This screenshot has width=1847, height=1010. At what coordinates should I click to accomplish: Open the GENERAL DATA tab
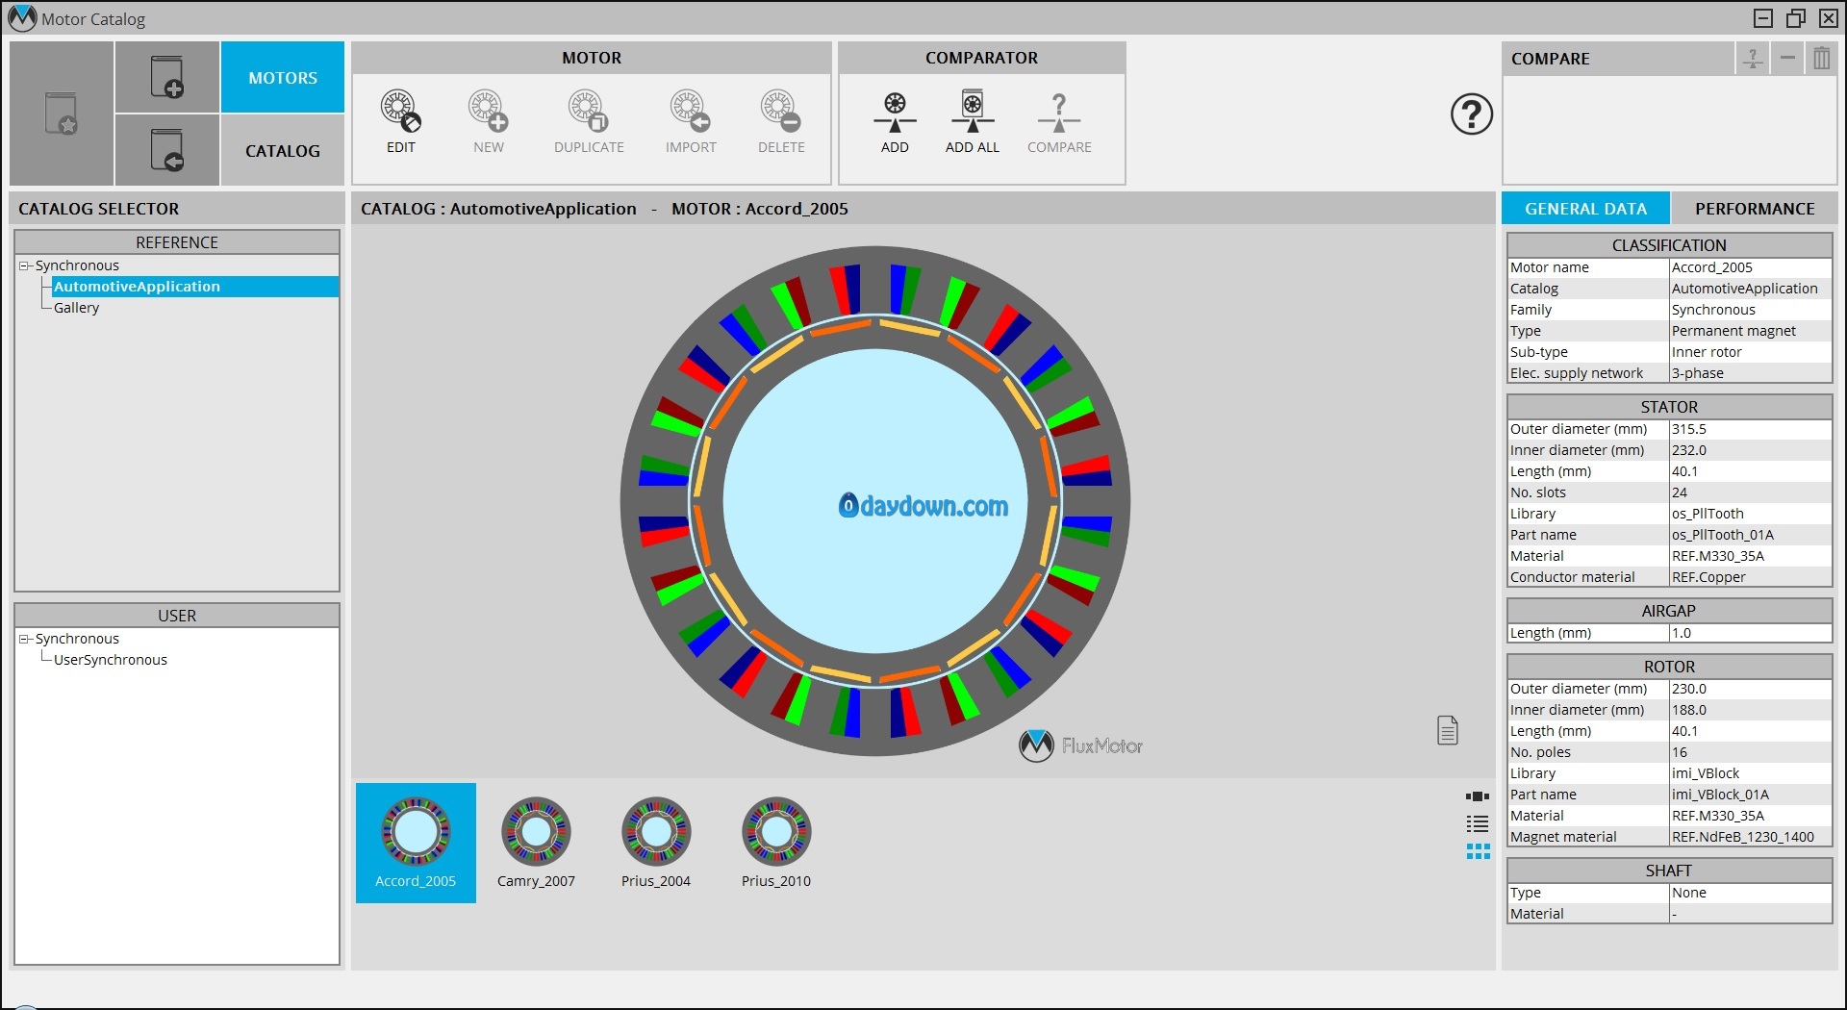[x=1585, y=209]
